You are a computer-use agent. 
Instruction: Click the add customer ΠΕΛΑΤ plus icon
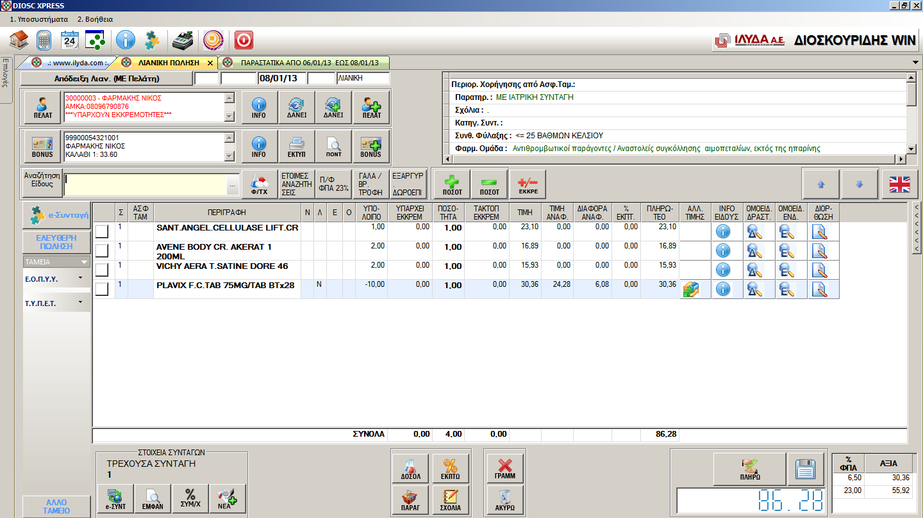tap(370, 108)
